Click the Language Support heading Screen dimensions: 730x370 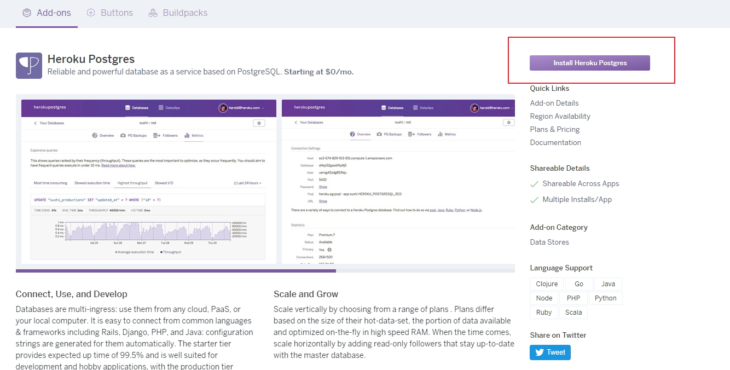pyautogui.click(x=561, y=268)
